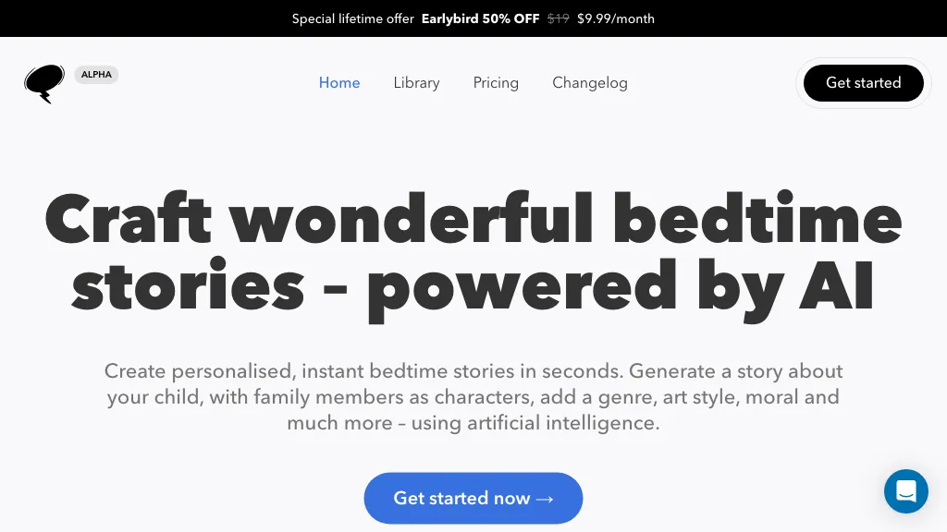Screen dimensions: 947x532
Task: Open the Library page
Action: point(416,83)
